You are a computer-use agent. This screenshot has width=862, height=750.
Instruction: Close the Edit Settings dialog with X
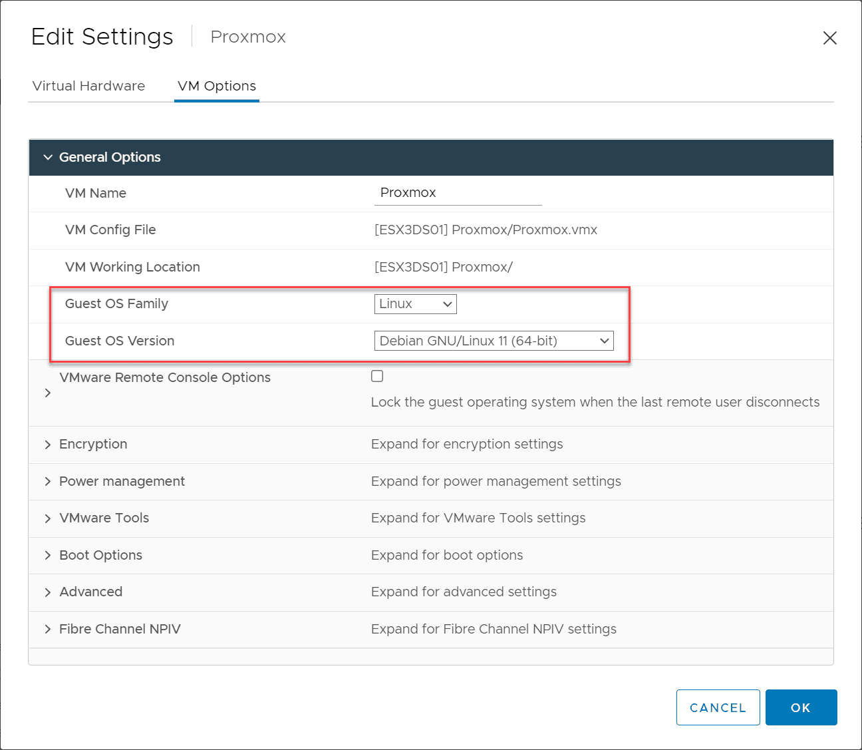pyautogui.click(x=829, y=38)
